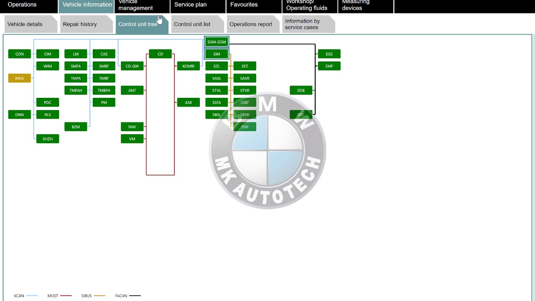Click the CAS control unit
The height and width of the screenshot is (301, 535).
104,54
